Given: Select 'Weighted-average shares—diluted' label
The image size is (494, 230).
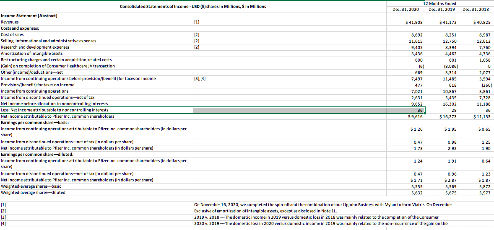Looking at the screenshot, I should 33,192.
